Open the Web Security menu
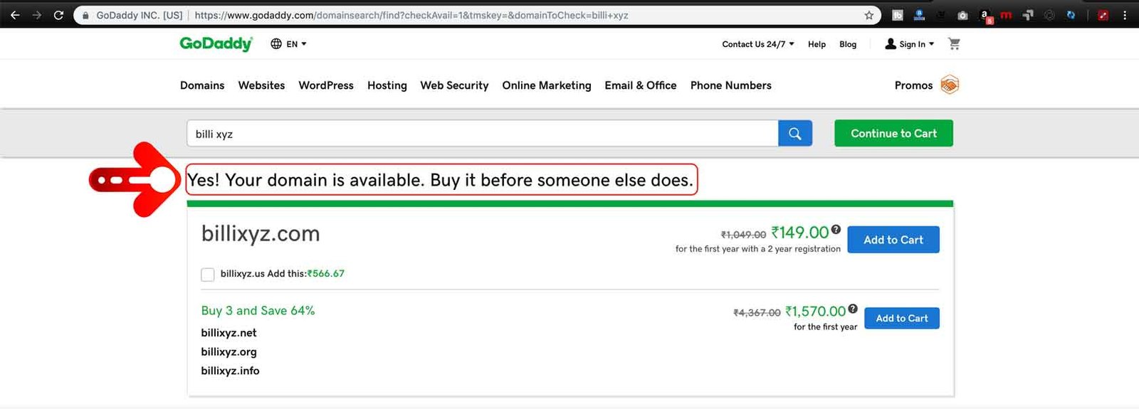The width and height of the screenshot is (1139, 409). point(454,85)
